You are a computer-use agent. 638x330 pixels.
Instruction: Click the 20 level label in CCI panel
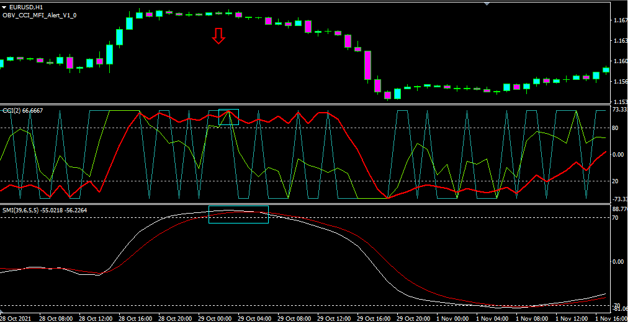(616, 181)
